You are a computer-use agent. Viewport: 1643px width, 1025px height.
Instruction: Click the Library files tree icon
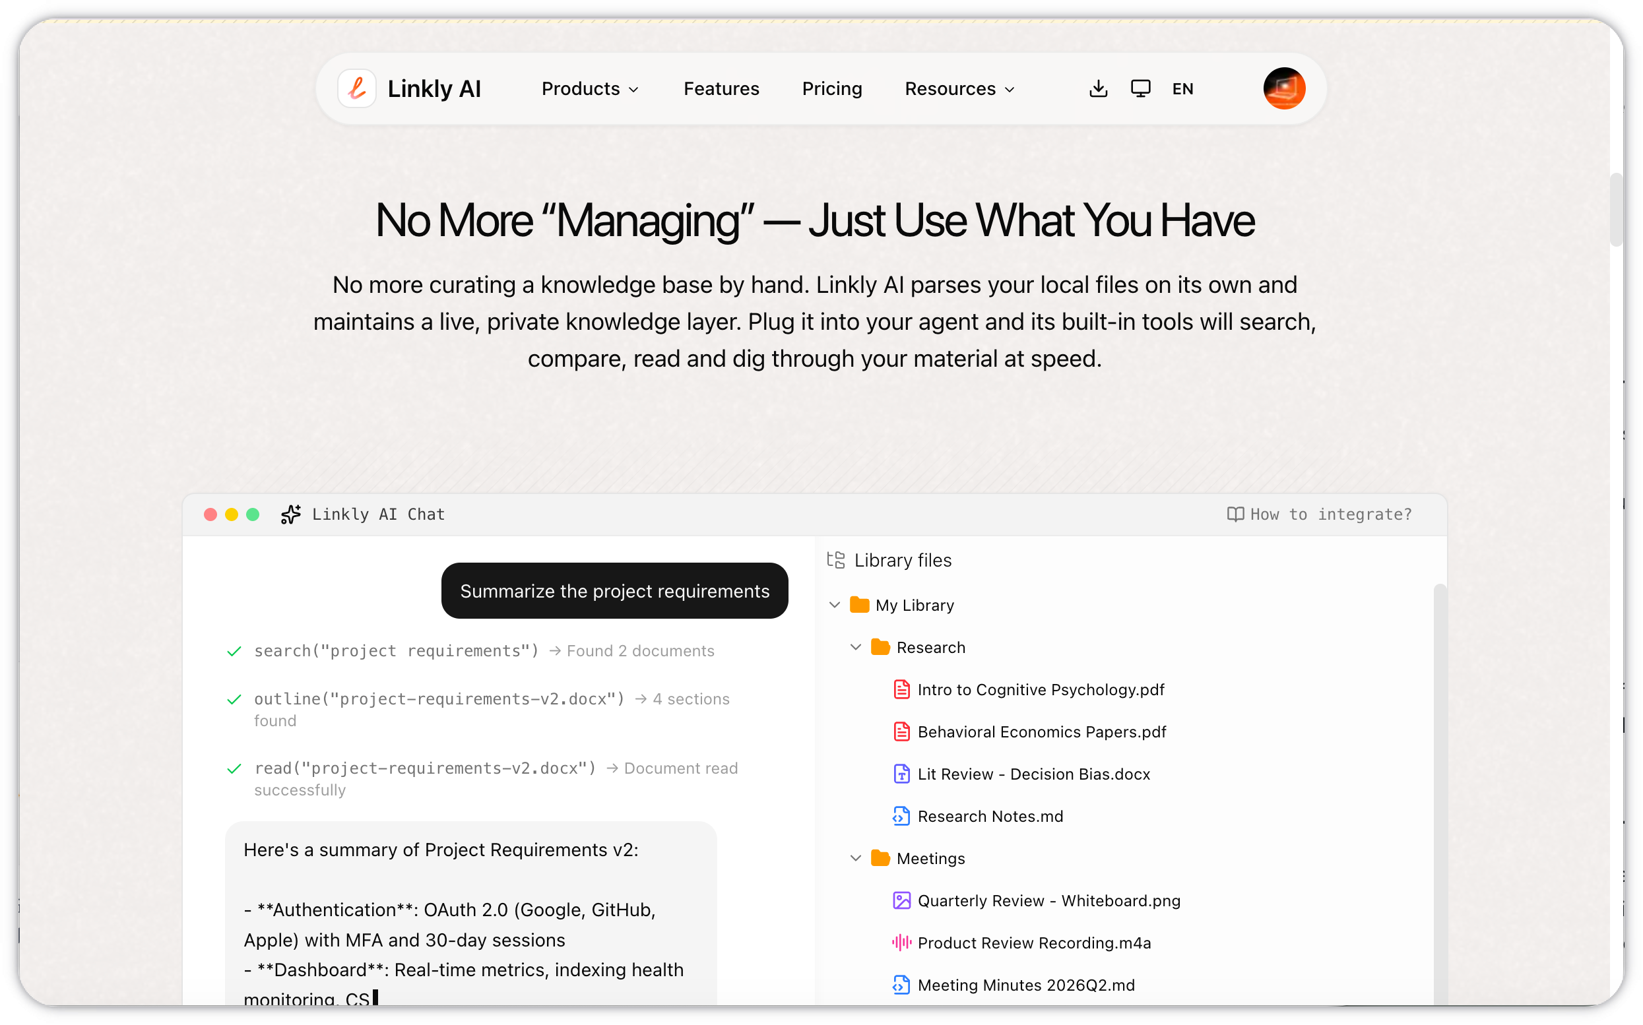(835, 560)
